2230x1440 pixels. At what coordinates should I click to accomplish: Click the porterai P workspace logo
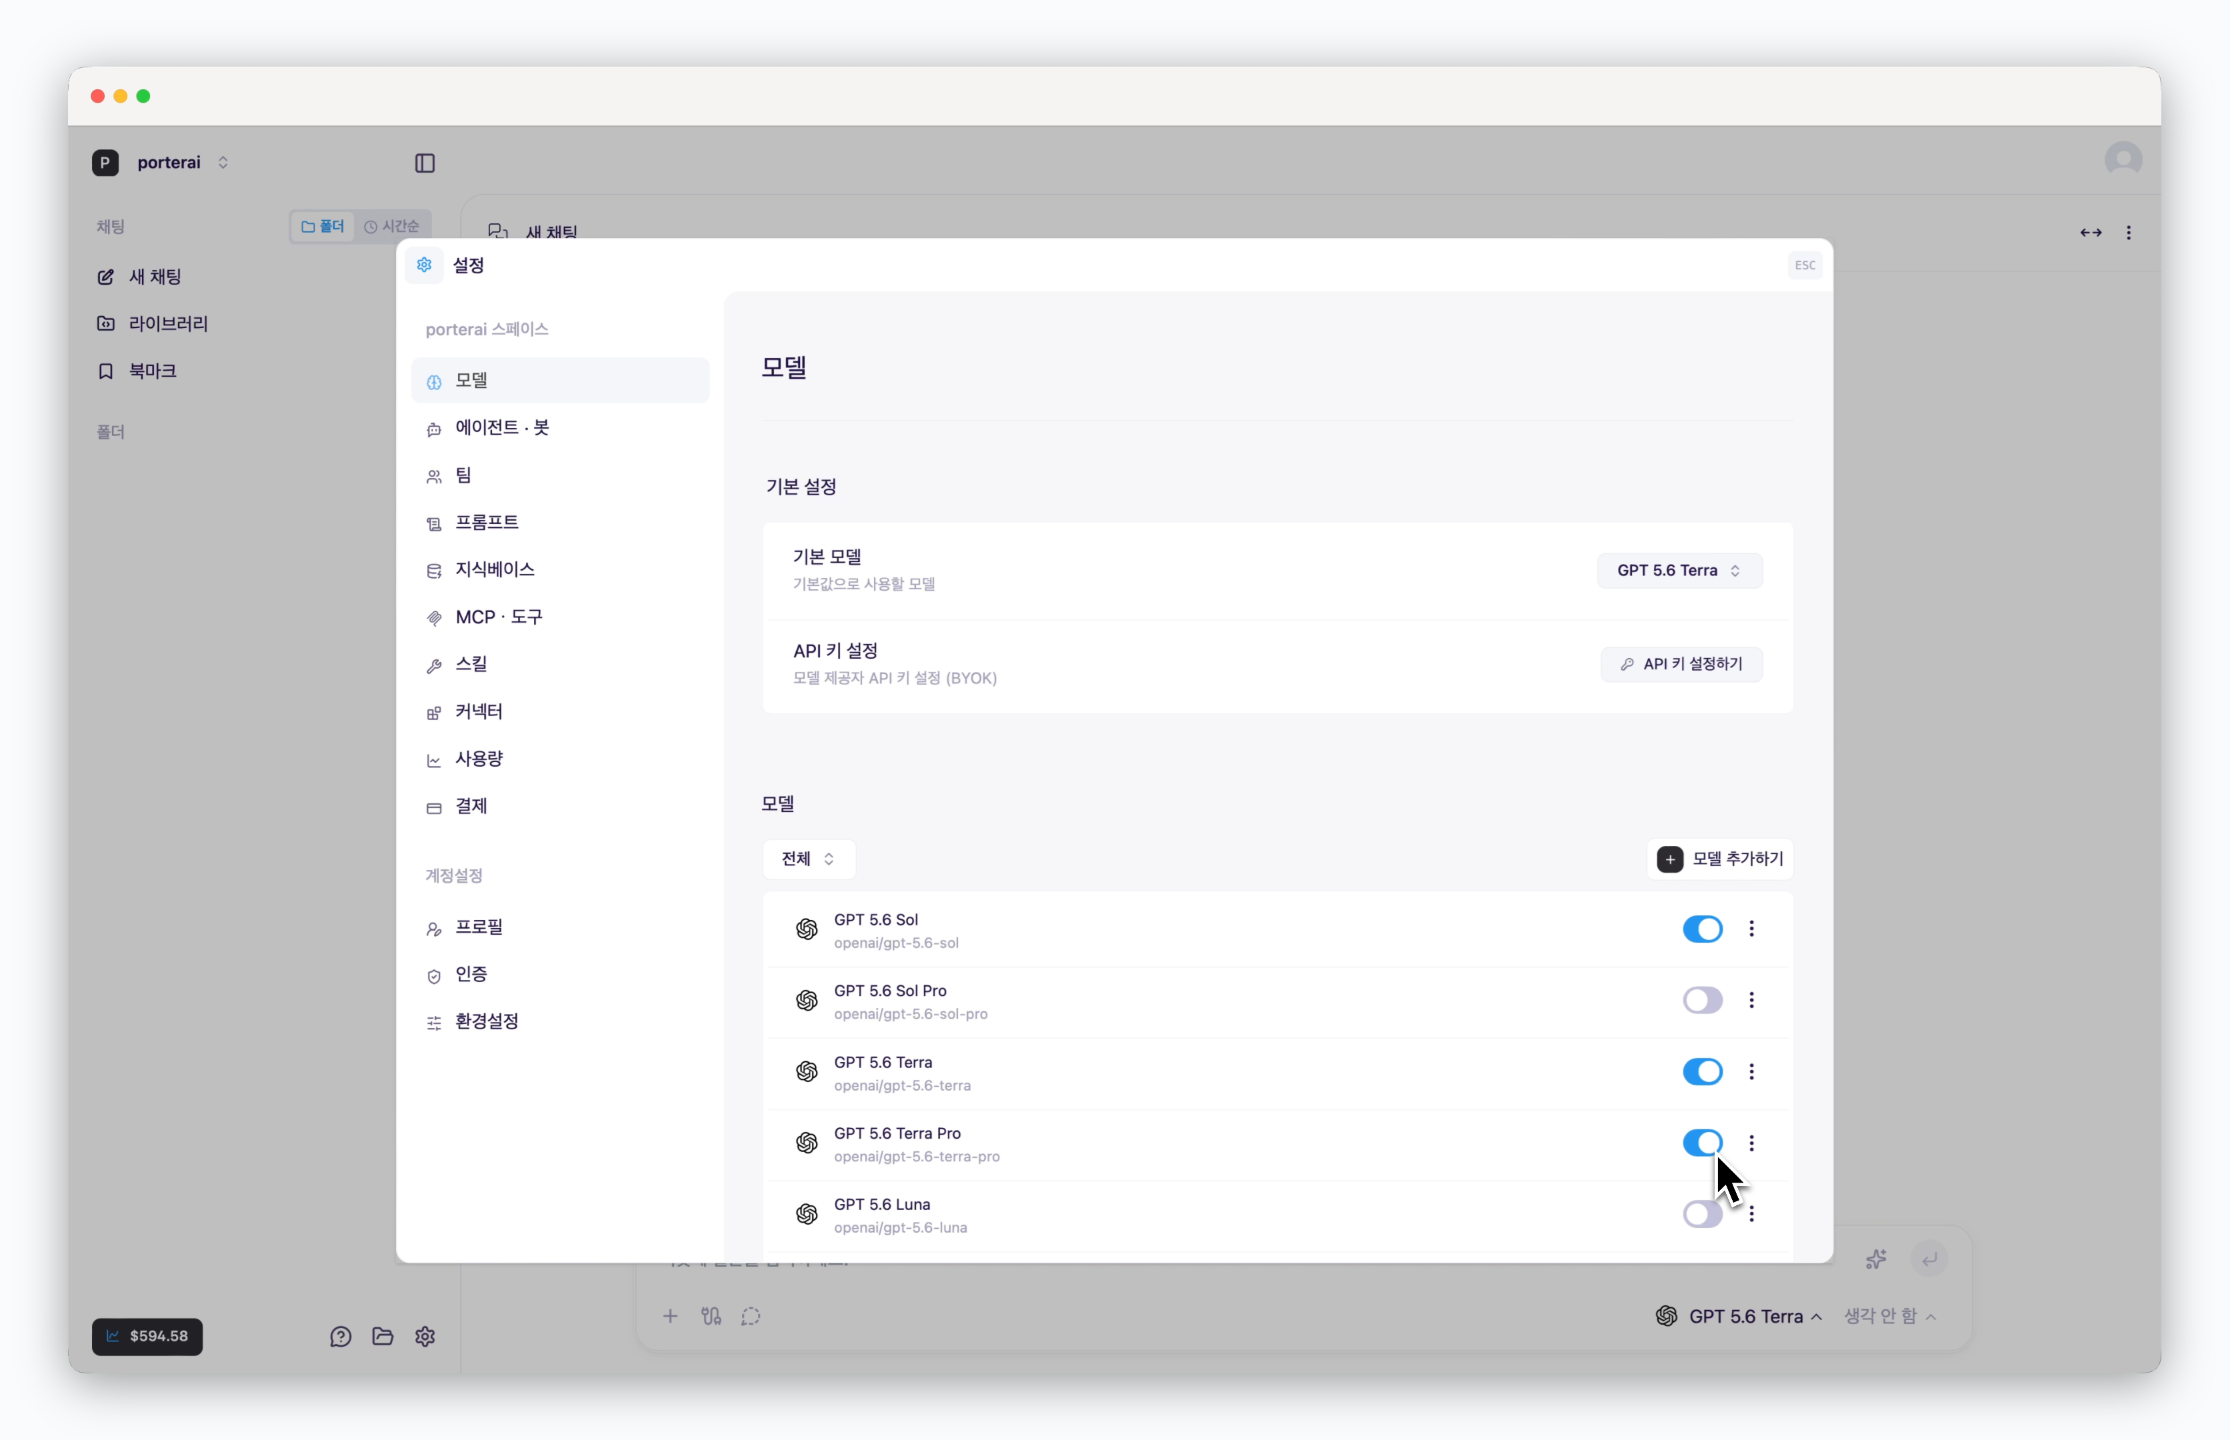pos(105,163)
